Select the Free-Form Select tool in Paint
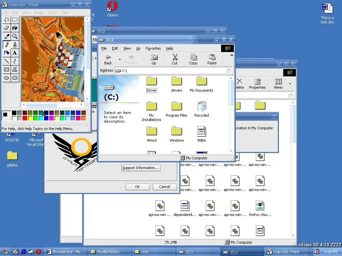This screenshot has width=342, height=256. 7,20
